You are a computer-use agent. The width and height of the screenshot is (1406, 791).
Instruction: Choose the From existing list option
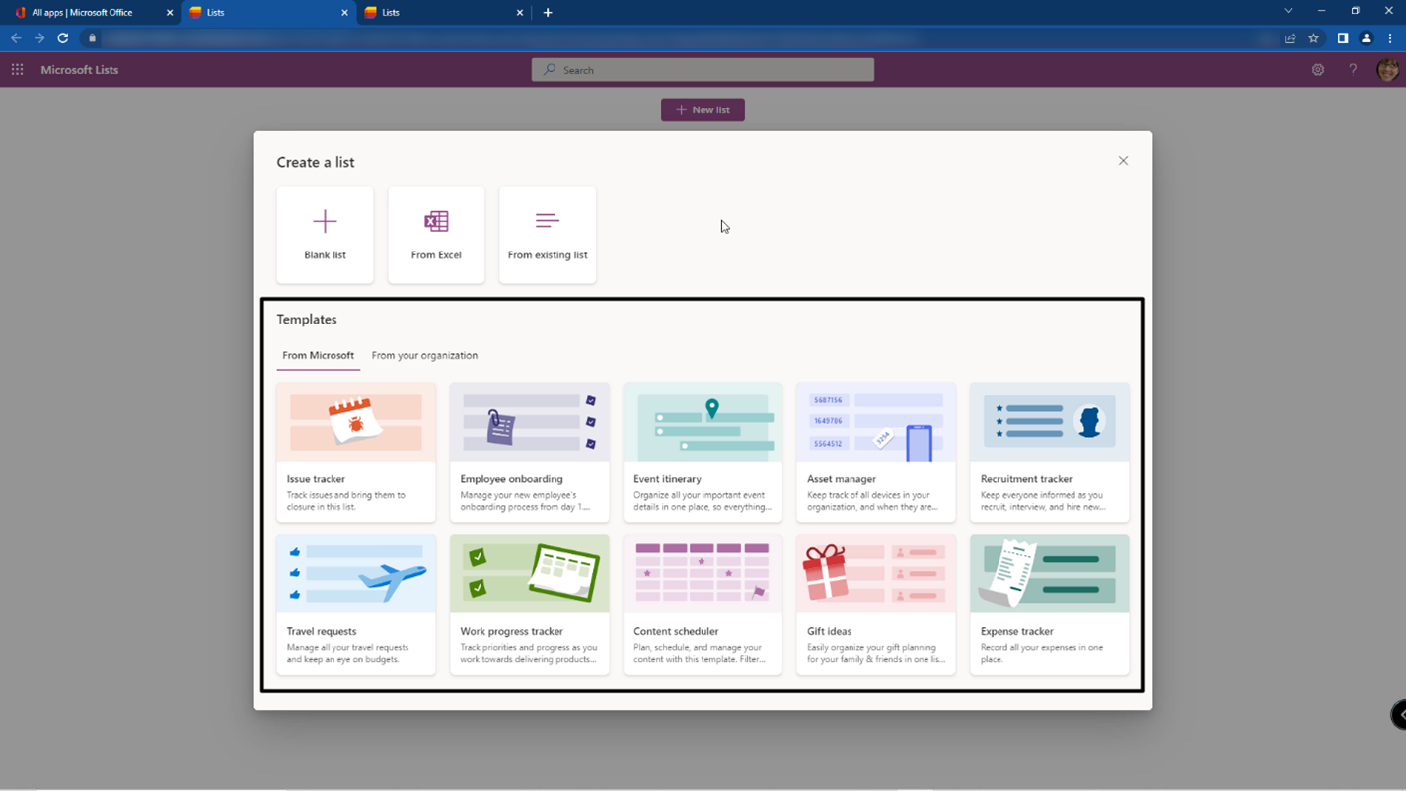(548, 235)
